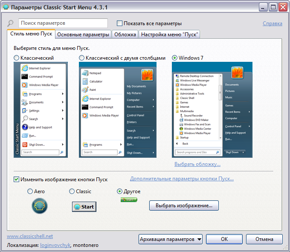Image resolution: width=290 pixels, height=252 pixels.
Task: Expand Control Panel arrow in Windows 7 preview
Action: pyautogui.click(x=249, y=126)
